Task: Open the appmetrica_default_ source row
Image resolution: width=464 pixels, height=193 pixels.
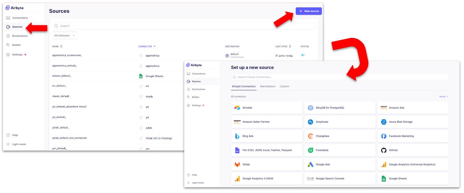Action: (65, 66)
